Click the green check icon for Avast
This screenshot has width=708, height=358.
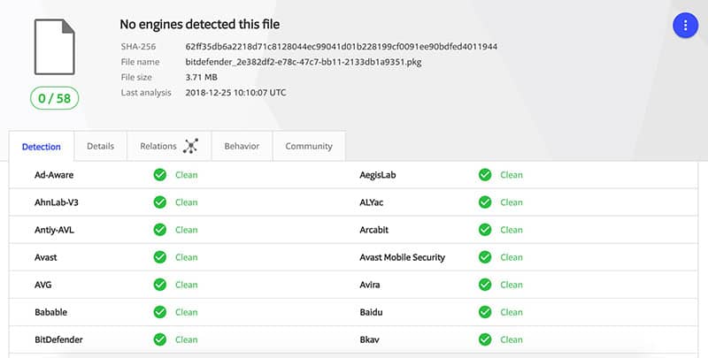[160, 257]
